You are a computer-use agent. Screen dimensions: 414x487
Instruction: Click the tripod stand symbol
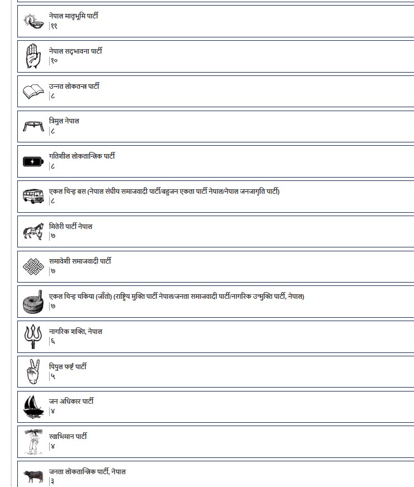[x=33, y=126]
